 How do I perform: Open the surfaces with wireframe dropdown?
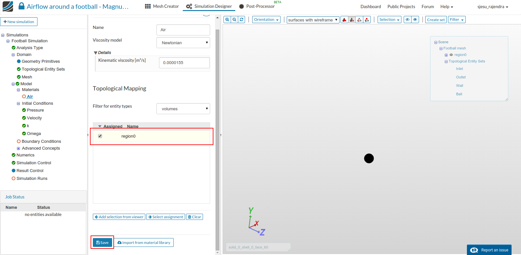313,20
